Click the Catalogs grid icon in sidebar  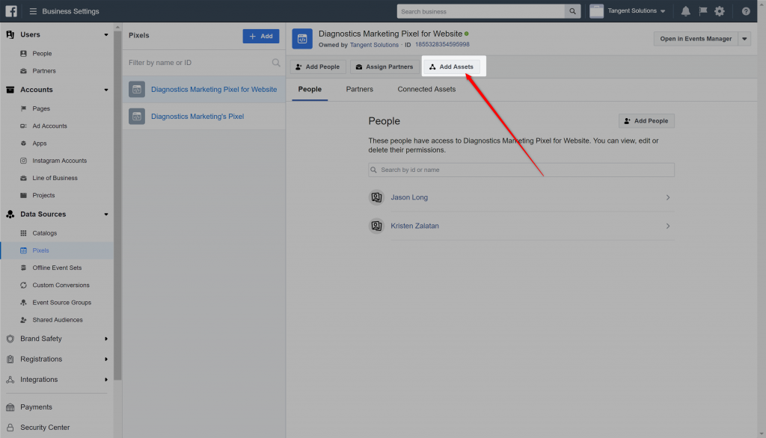tap(23, 233)
